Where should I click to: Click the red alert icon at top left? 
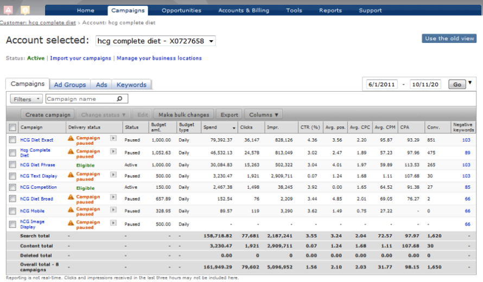[x=8, y=10]
